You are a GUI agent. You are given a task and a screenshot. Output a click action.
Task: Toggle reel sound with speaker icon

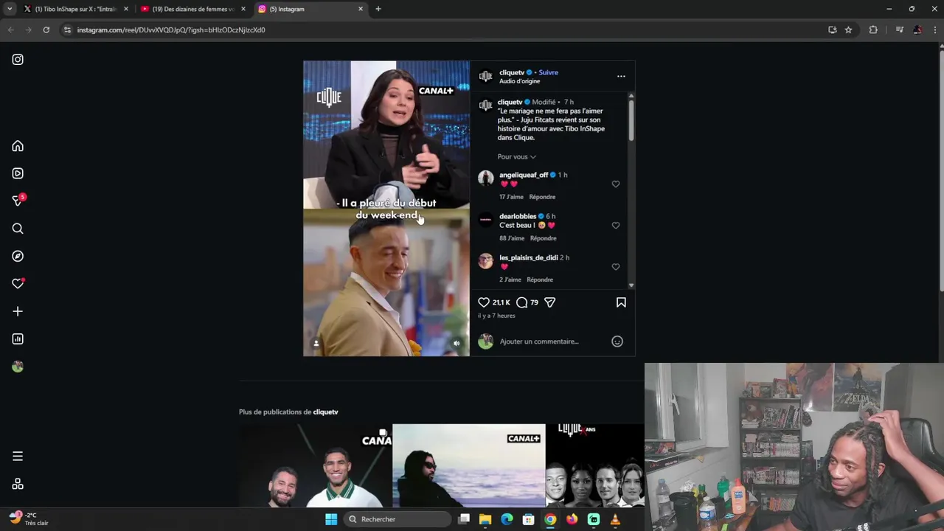pos(457,344)
